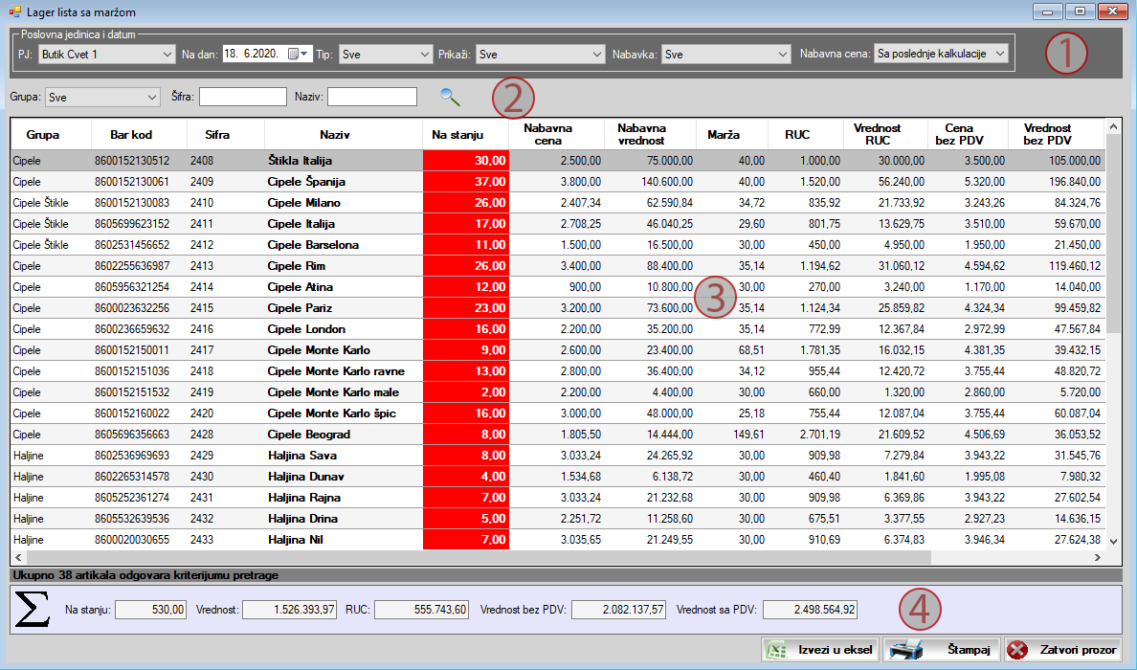Image resolution: width=1137 pixels, height=670 pixels.
Task: Click the sigma totals icon
Action: click(33, 609)
